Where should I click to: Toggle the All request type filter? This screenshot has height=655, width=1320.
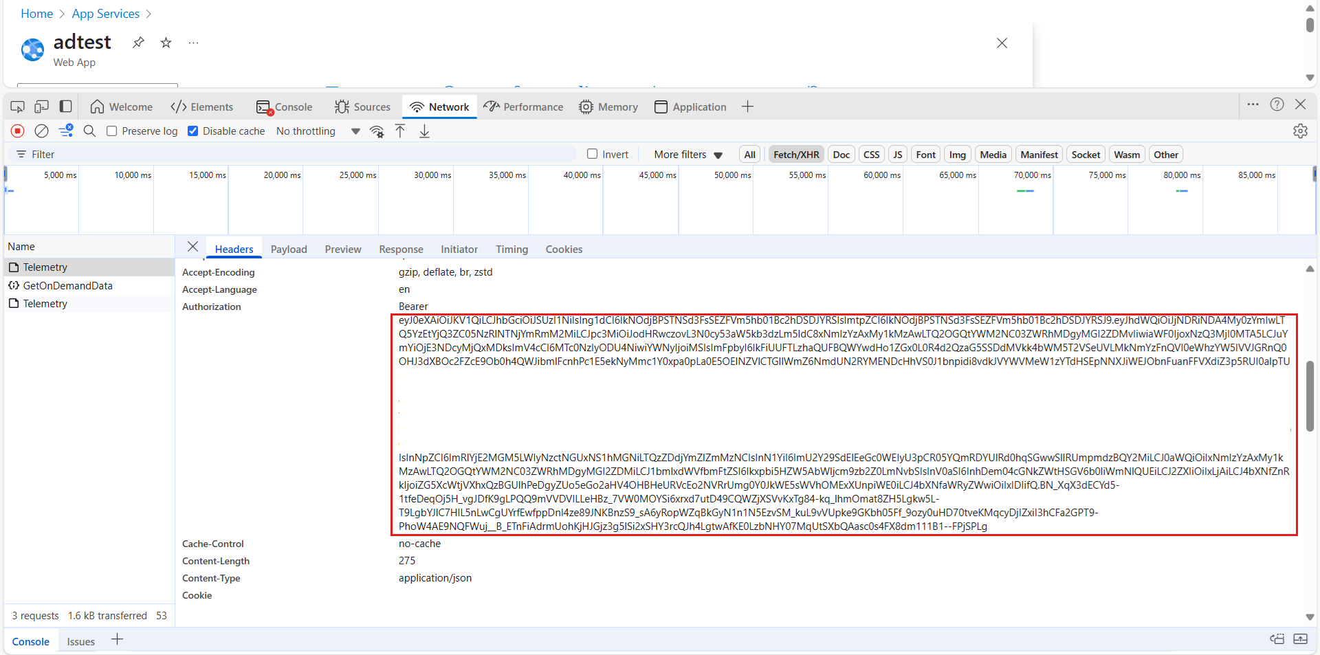(x=749, y=155)
